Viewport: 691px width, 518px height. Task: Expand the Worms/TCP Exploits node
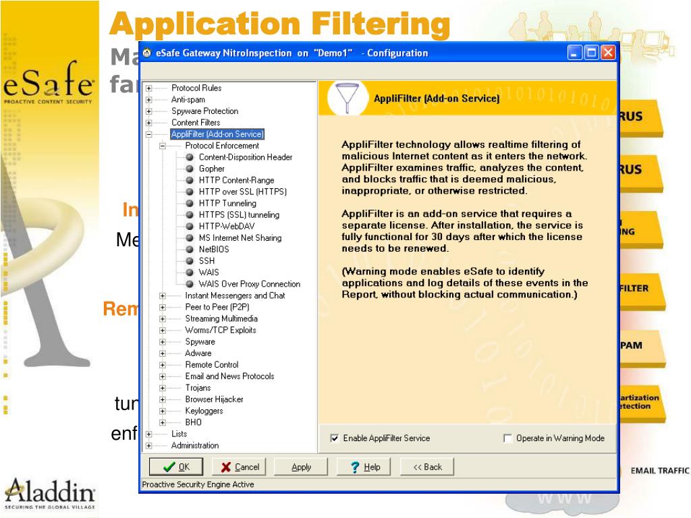point(163,330)
